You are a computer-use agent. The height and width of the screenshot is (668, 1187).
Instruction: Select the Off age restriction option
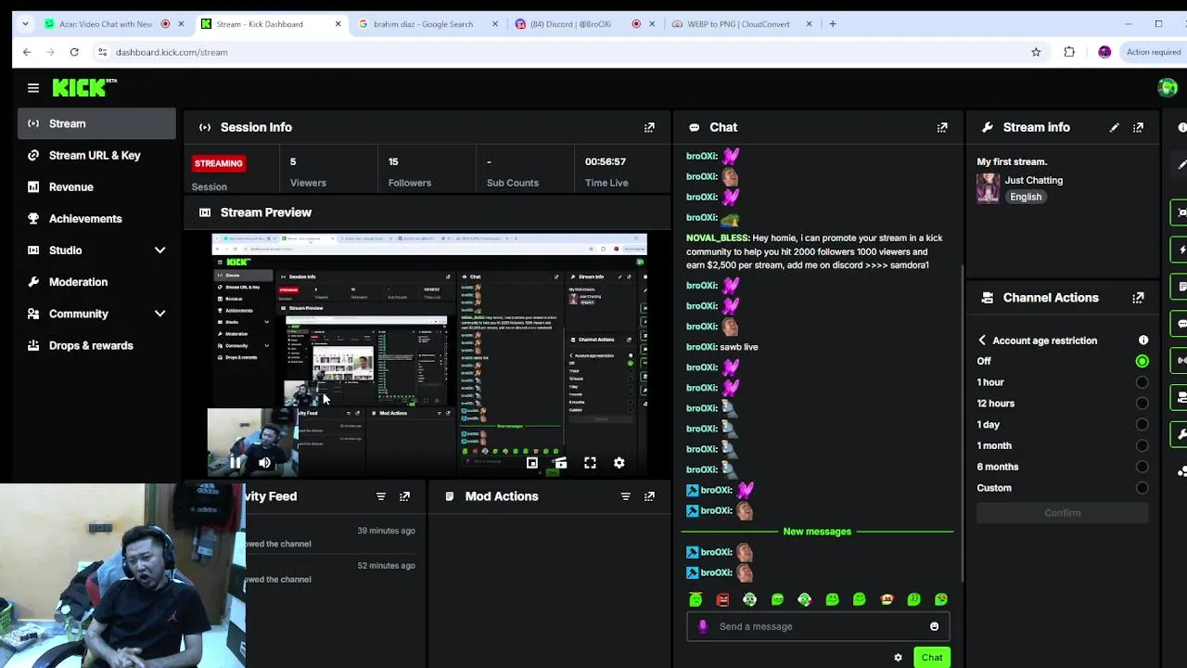coord(1142,361)
